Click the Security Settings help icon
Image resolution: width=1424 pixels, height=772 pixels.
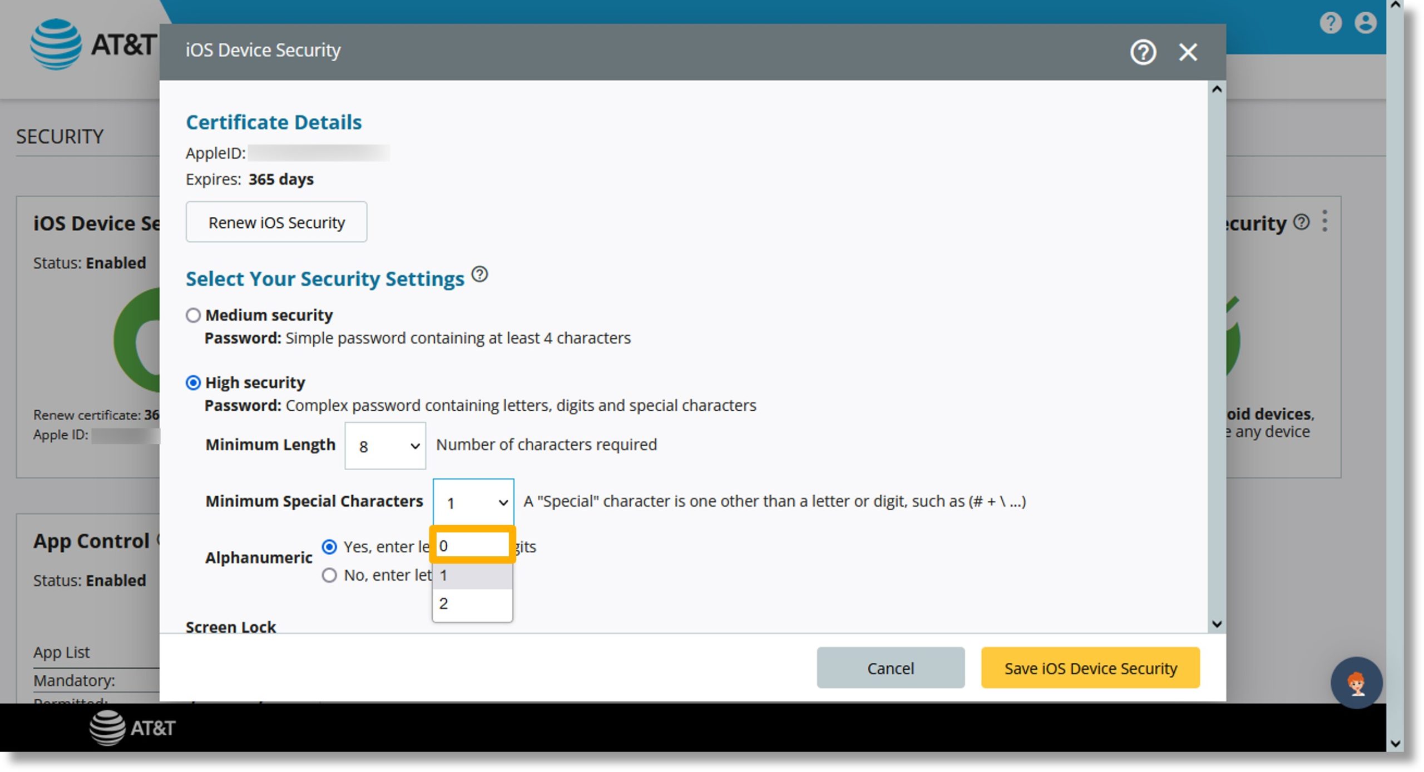pyautogui.click(x=486, y=277)
